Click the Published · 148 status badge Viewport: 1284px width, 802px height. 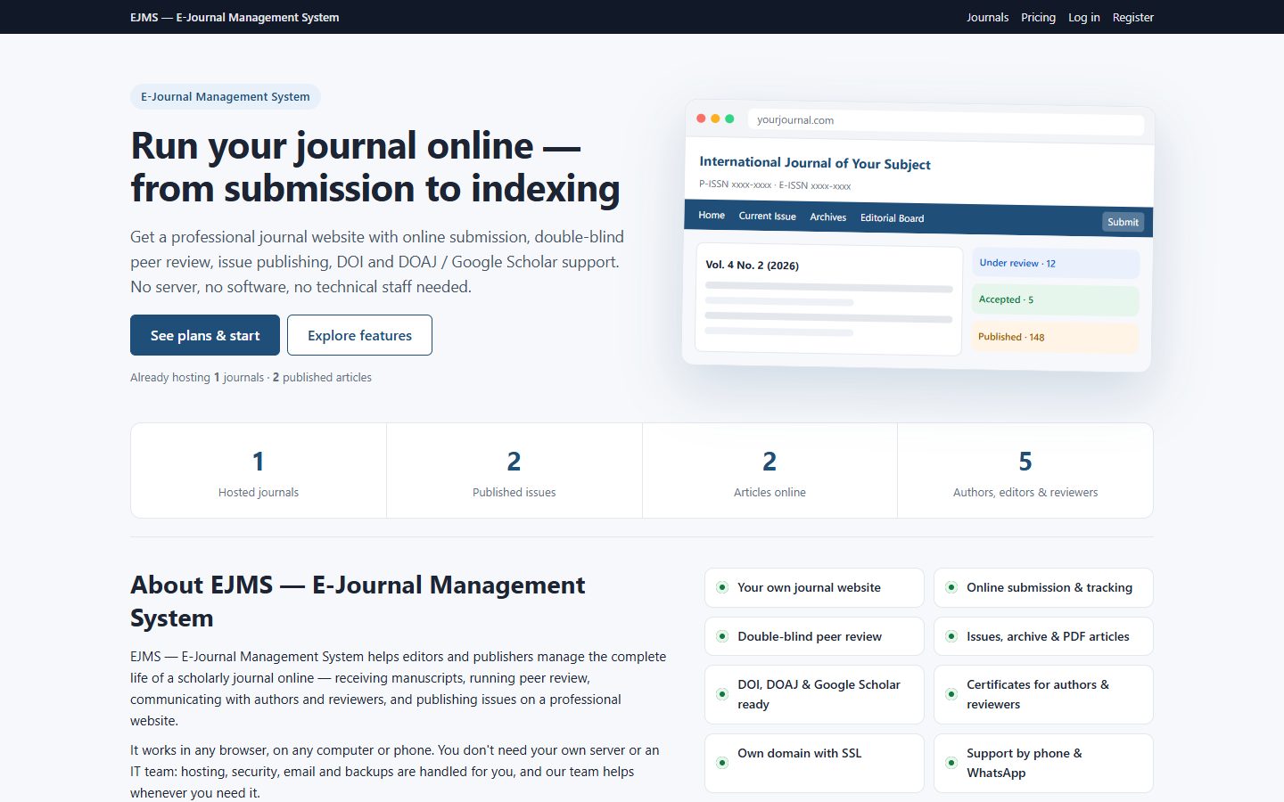[1056, 337]
